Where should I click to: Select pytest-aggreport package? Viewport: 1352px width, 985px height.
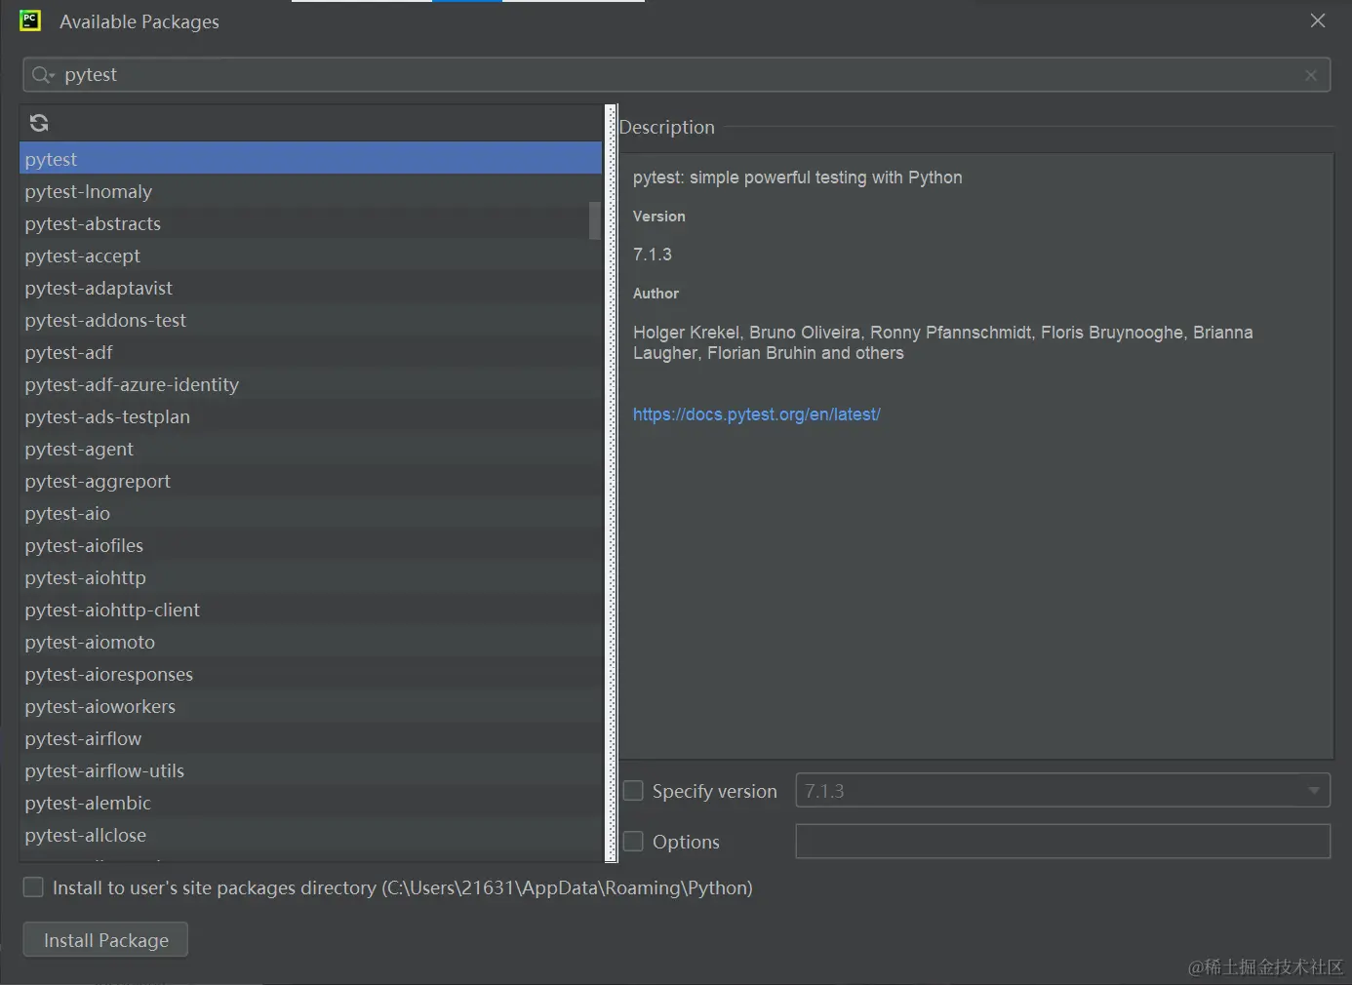[310, 481]
